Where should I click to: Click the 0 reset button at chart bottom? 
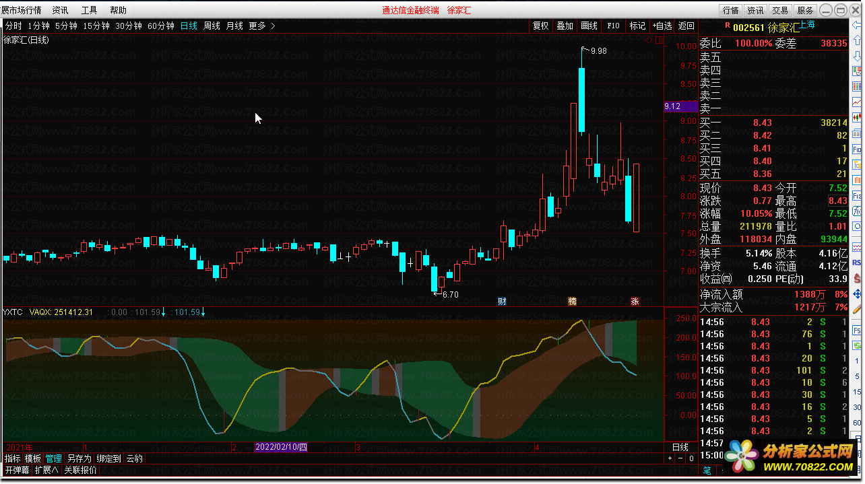(x=691, y=458)
